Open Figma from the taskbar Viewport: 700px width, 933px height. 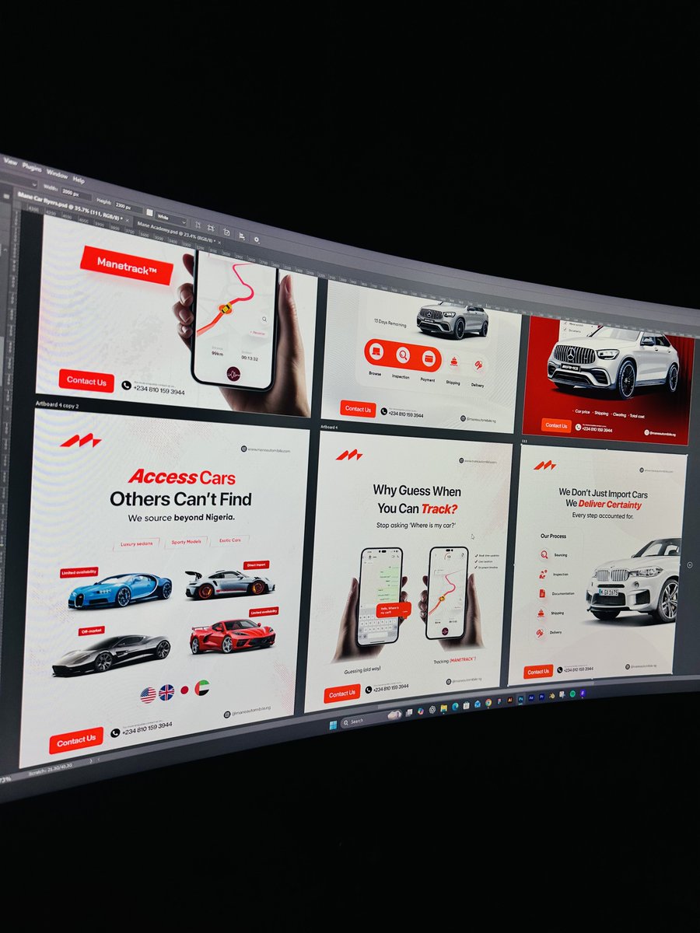[499, 701]
